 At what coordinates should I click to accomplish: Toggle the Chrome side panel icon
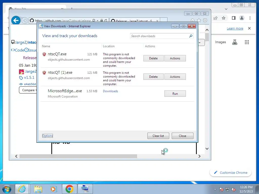coord(233,18)
